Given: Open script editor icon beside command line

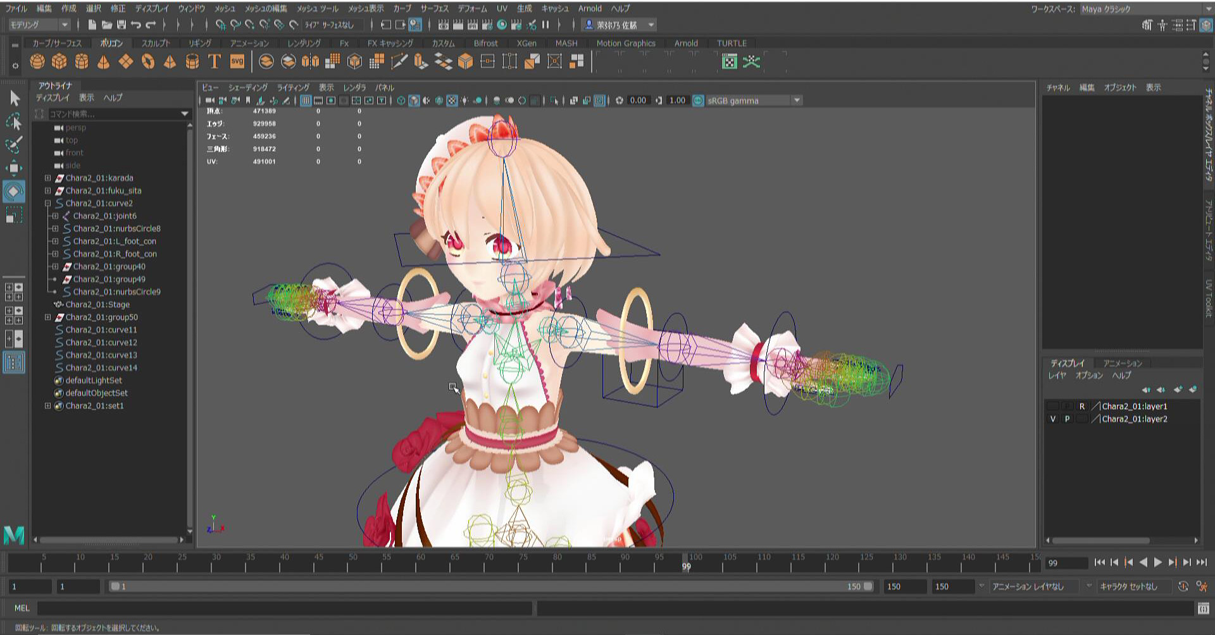Looking at the screenshot, I should coord(1204,608).
